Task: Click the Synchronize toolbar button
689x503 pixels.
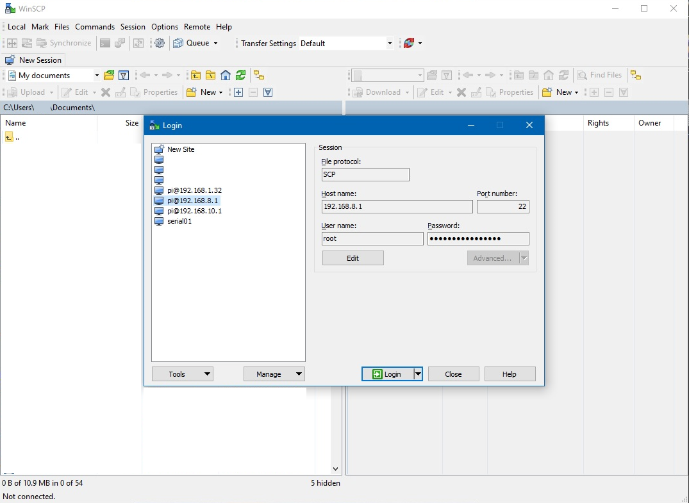Action: pos(64,43)
